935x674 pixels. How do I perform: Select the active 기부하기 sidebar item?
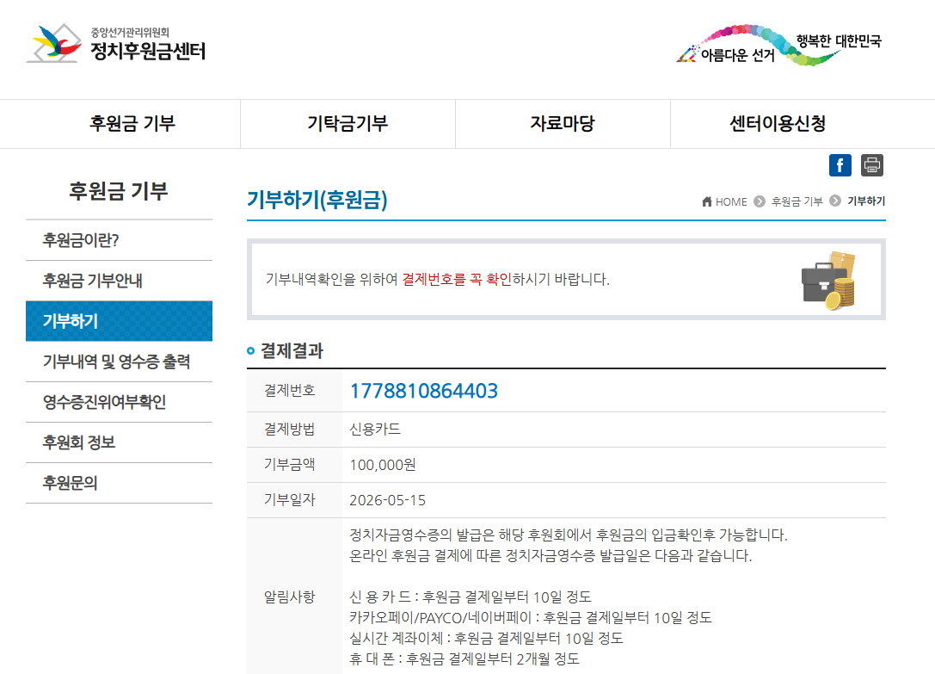(x=120, y=321)
